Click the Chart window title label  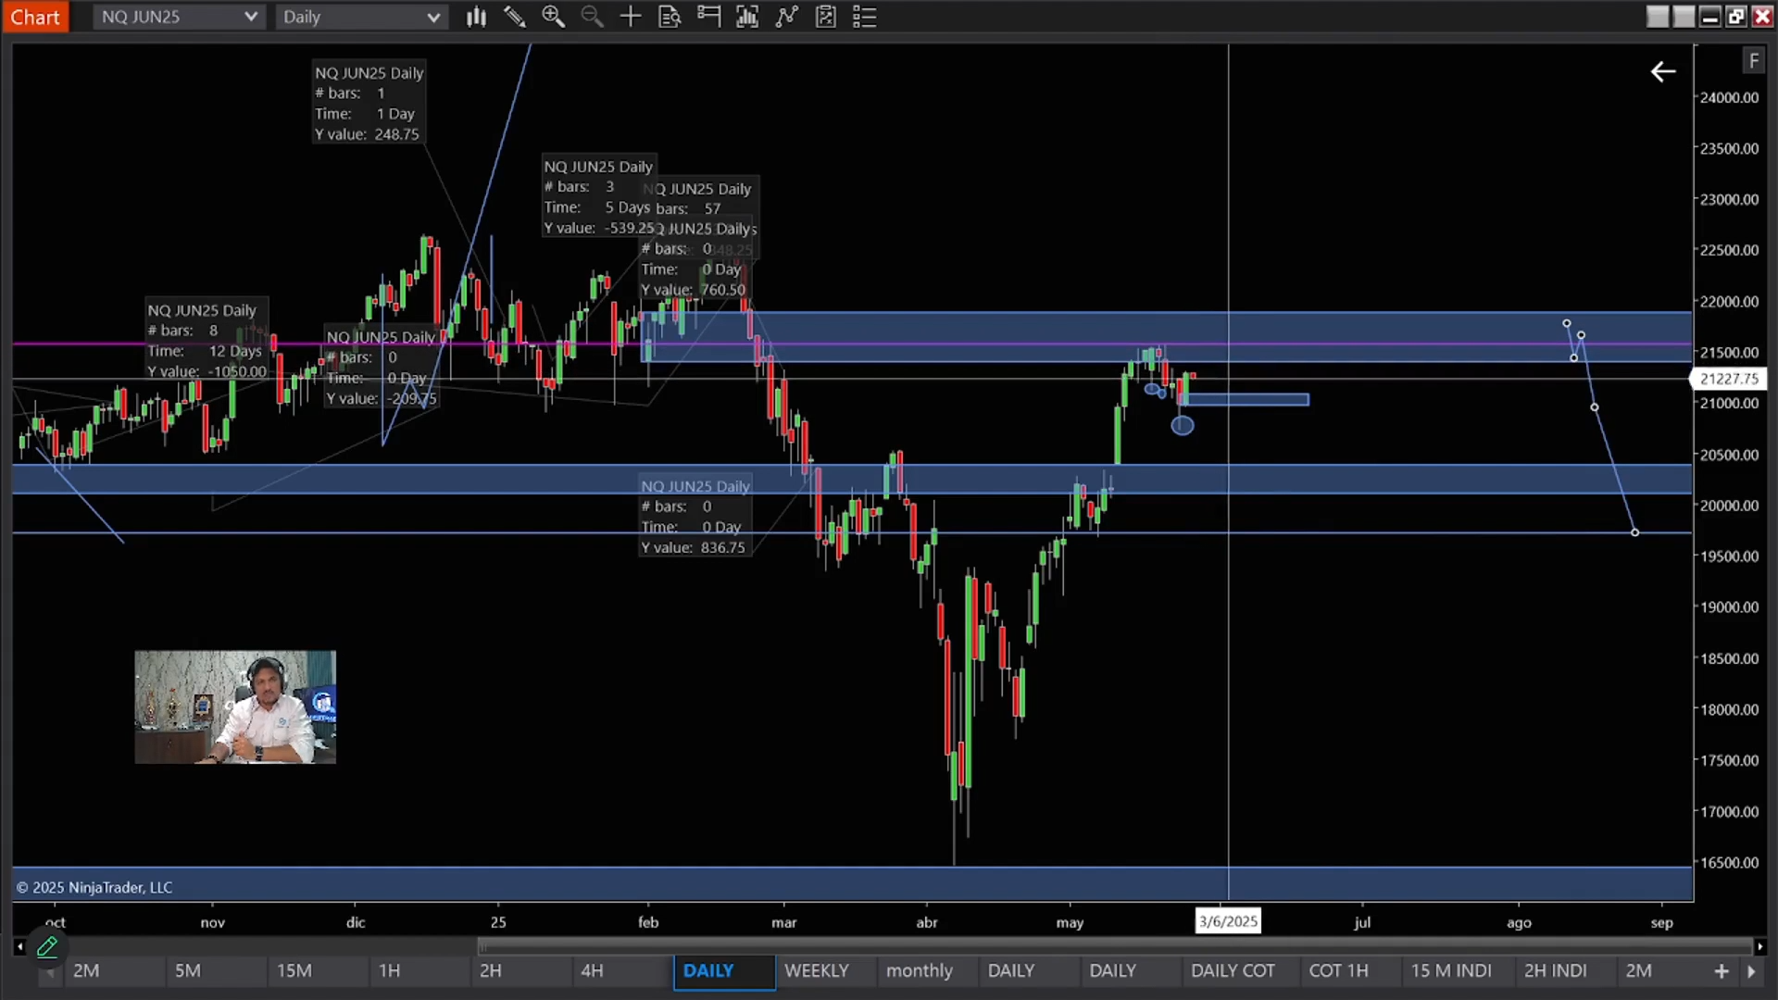tap(35, 17)
